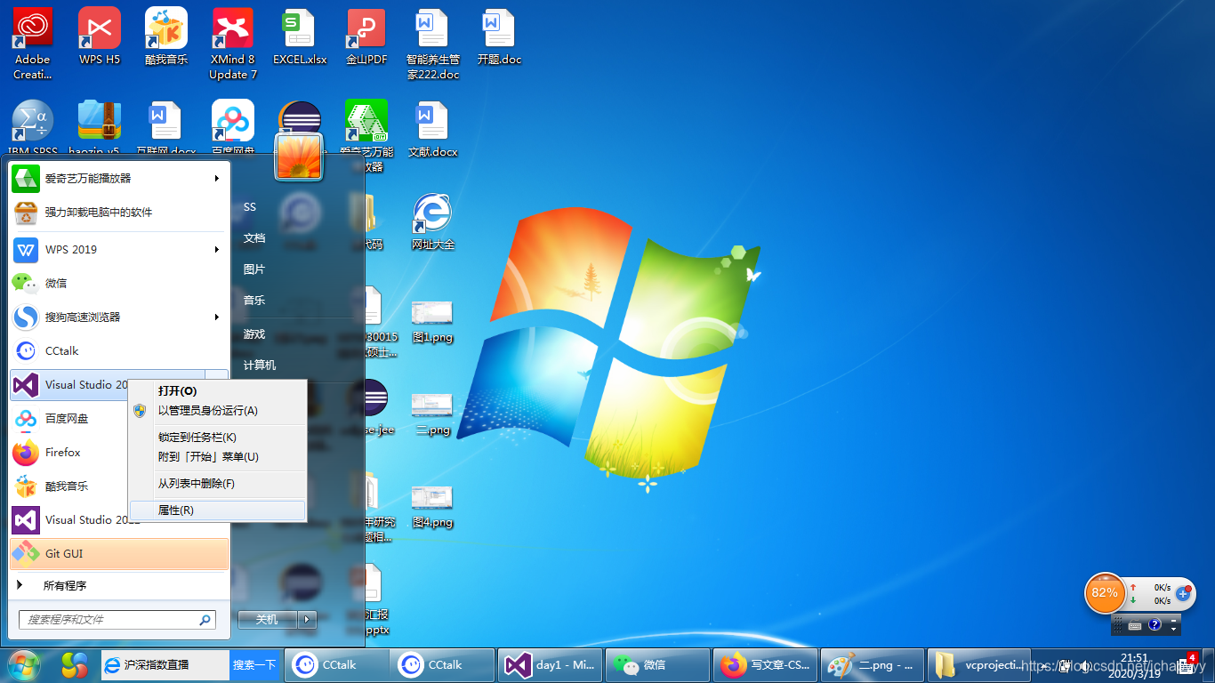Click the 搜索程序和文件 search field

click(x=117, y=619)
